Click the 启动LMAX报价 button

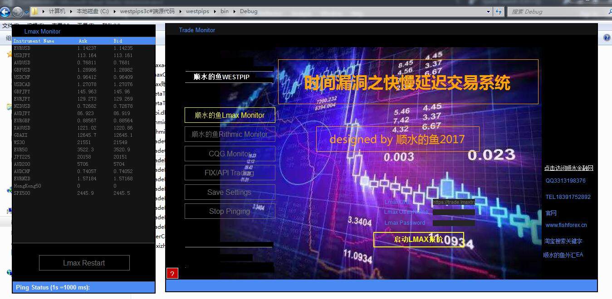coord(419,240)
